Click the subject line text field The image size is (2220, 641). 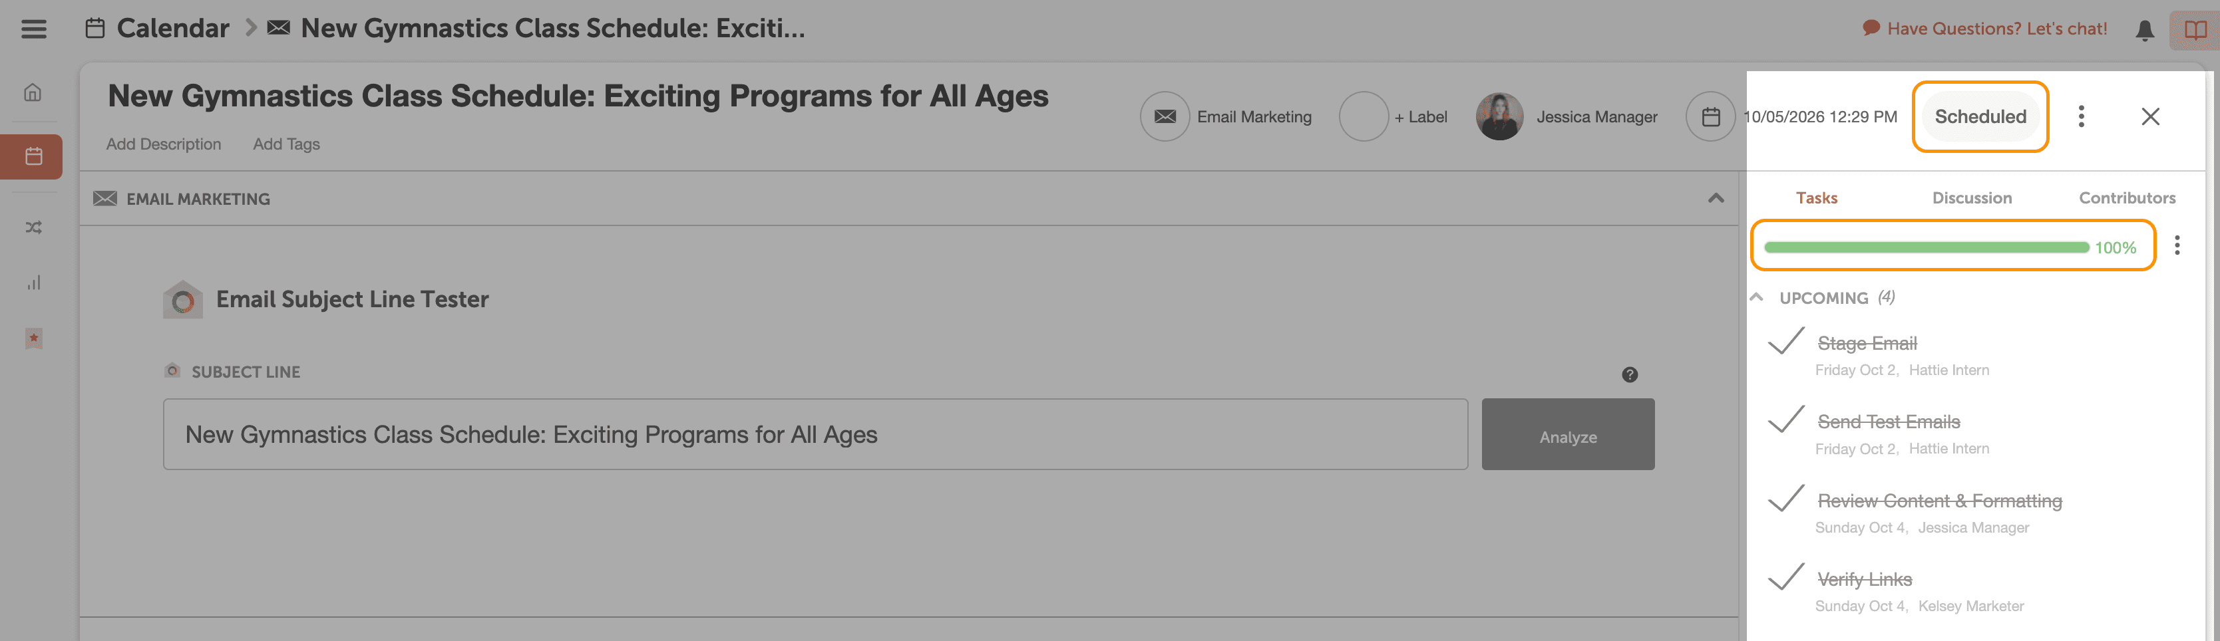tap(815, 435)
